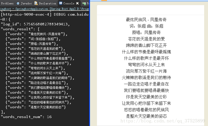Screen dimensions: 208x126
Task: Click the Progress tab icon
Action: point(84,4)
